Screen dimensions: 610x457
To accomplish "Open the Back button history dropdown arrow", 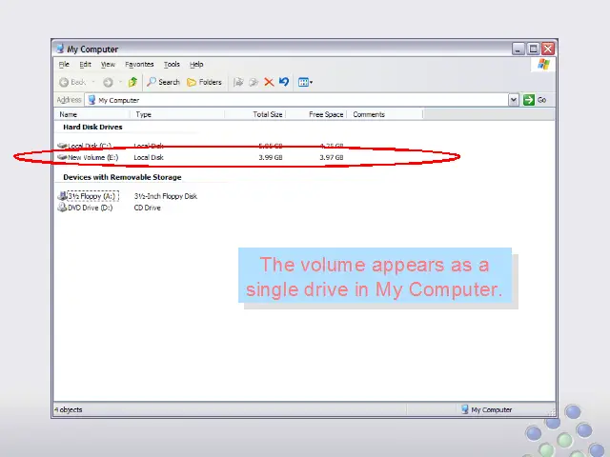I will click(x=93, y=82).
